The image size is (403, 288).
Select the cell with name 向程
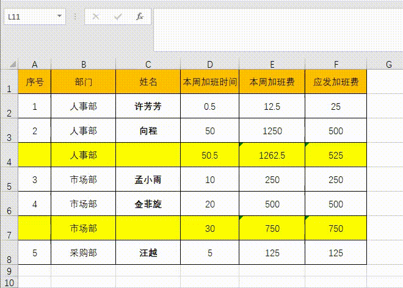pos(148,131)
